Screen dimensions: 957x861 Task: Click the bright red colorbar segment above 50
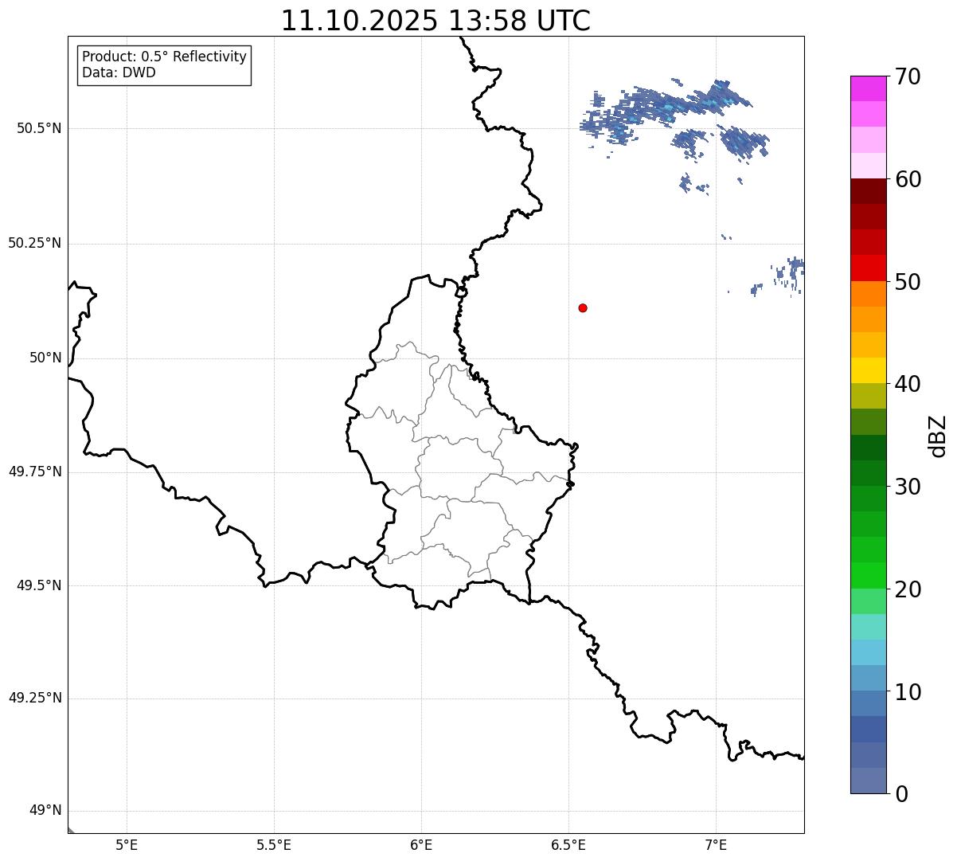click(869, 268)
